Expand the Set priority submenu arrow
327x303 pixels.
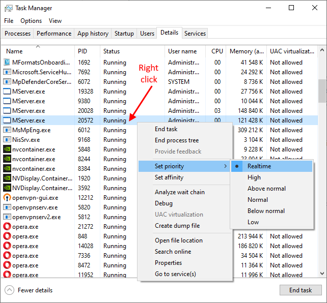click(225, 166)
